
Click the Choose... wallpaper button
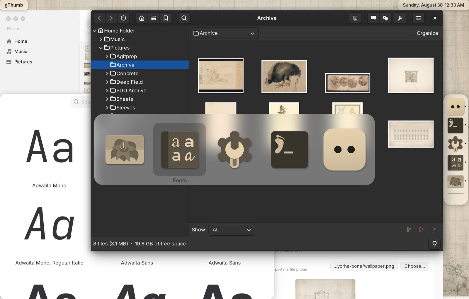tap(414, 266)
